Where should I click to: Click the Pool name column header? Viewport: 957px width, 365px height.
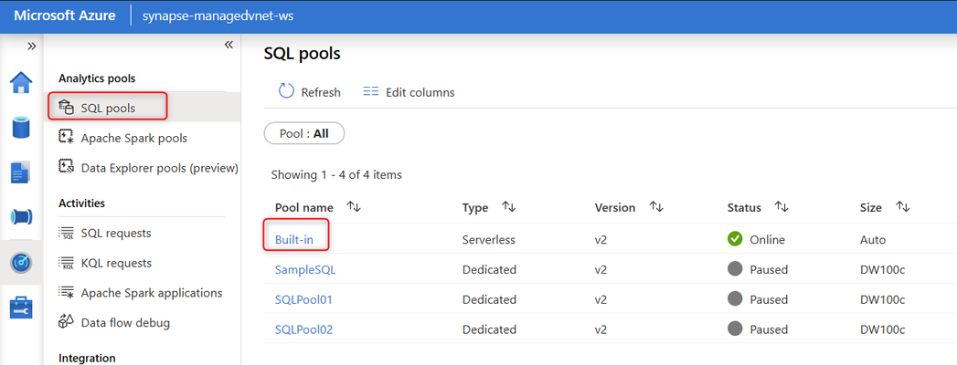click(304, 208)
